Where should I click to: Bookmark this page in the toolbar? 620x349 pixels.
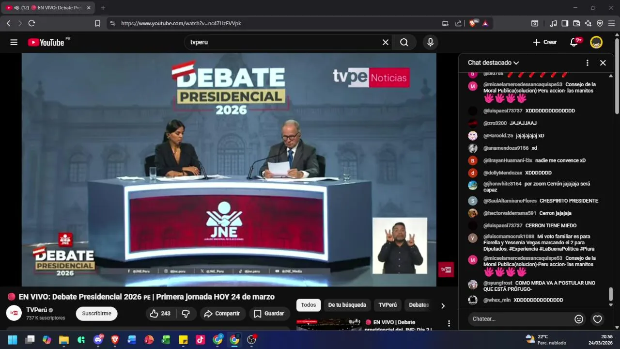click(x=97, y=23)
